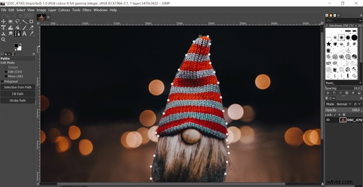Select the Free Select lasso tool
Image resolution: width=363 pixels, height=187 pixels.
point(17,22)
